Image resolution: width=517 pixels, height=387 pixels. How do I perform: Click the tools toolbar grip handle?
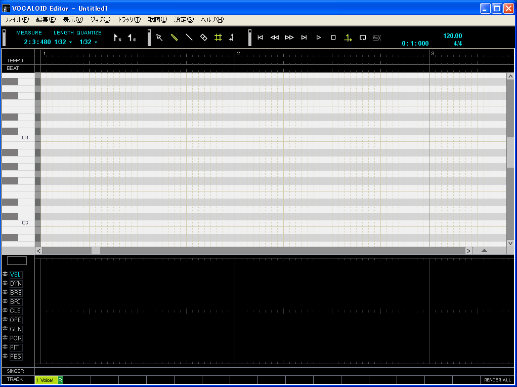[x=149, y=38]
